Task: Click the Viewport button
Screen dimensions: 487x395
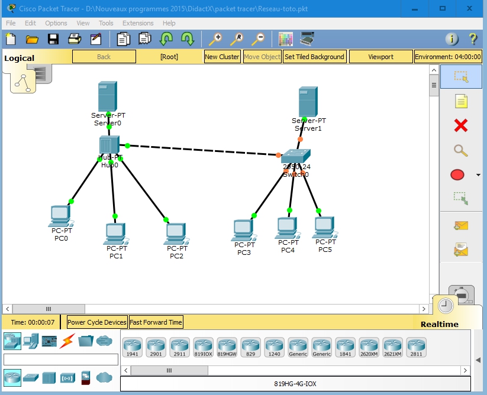Action: click(380, 57)
